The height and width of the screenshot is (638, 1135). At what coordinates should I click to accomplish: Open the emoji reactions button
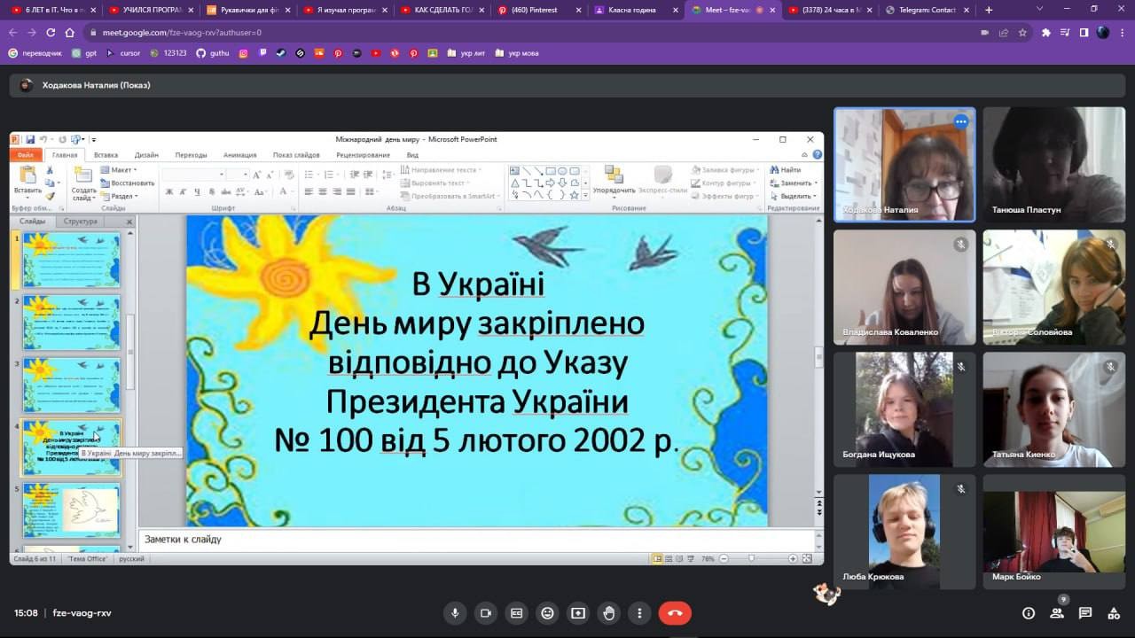click(547, 613)
